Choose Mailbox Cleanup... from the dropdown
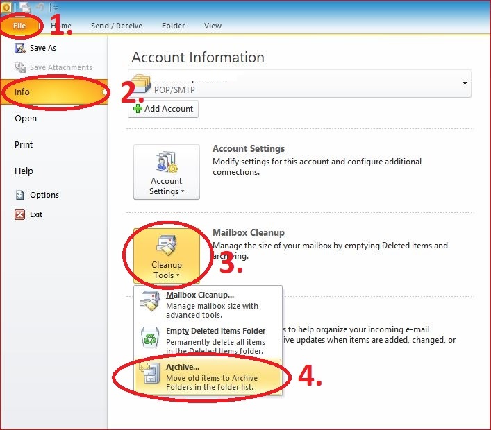 tap(208, 304)
